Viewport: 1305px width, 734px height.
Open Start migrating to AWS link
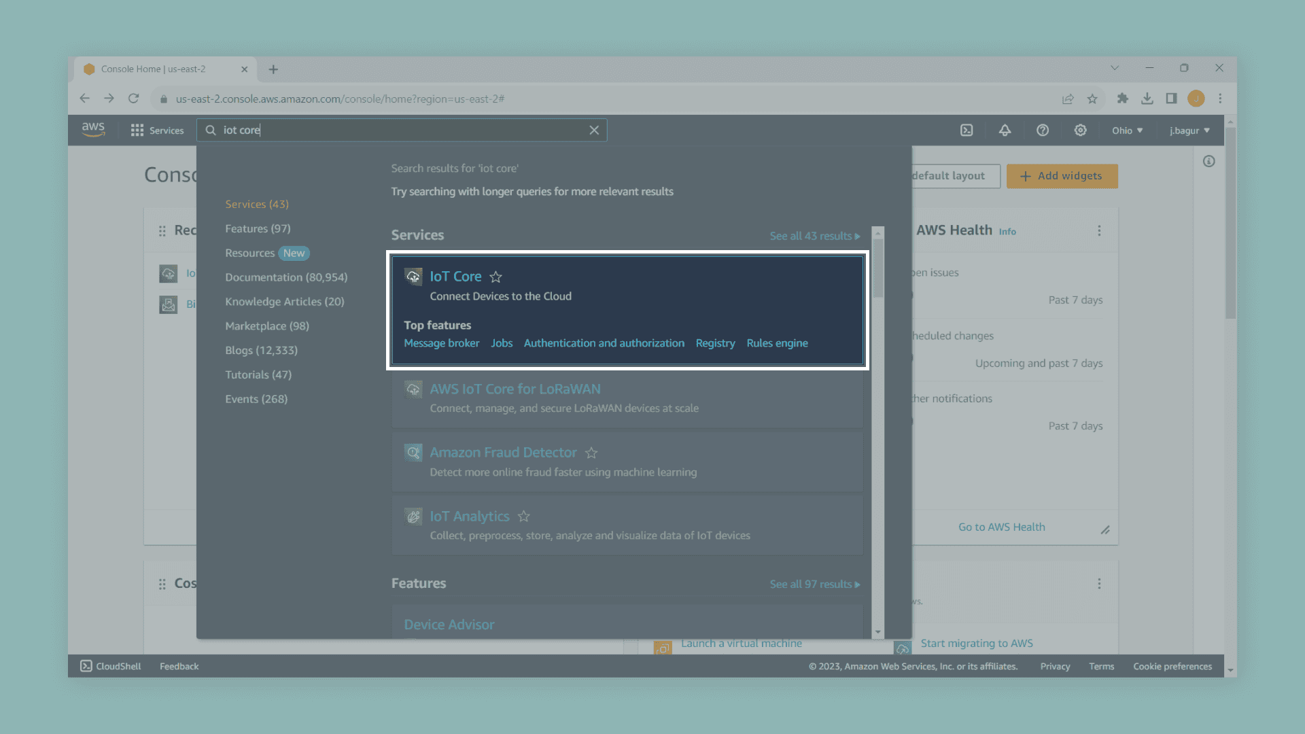pyautogui.click(x=977, y=644)
